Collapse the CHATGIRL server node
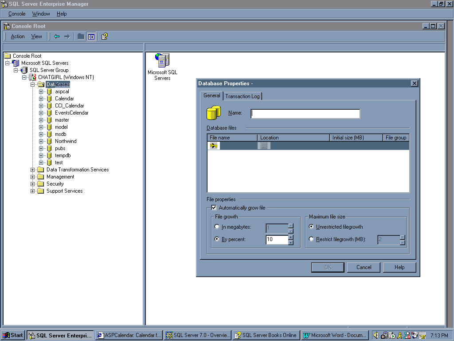Screen dimensions: 454x341 click(24, 77)
